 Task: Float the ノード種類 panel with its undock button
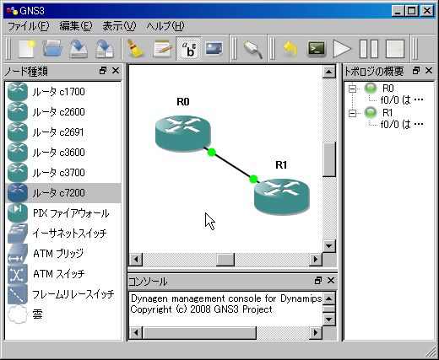tap(103, 71)
